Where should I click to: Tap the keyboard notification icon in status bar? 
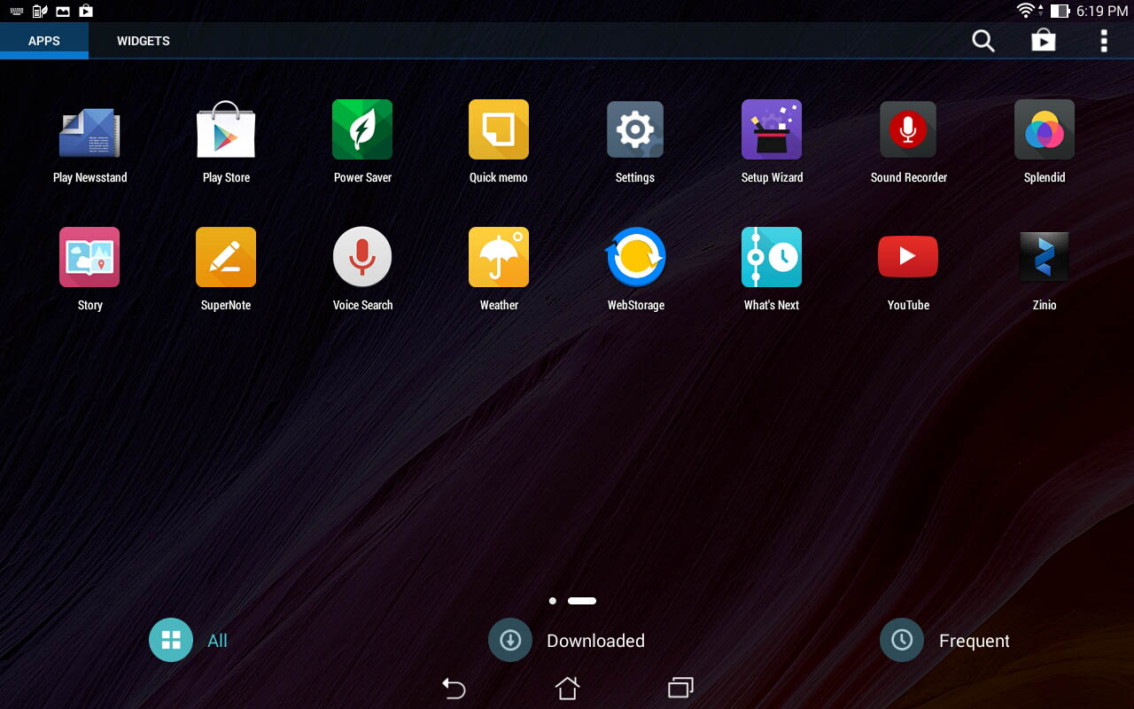(x=17, y=12)
